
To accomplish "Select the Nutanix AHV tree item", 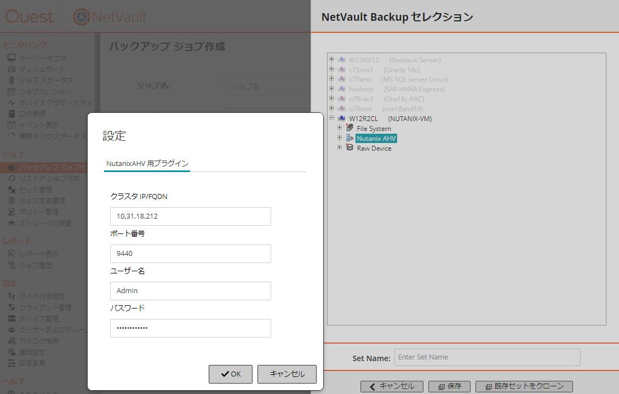I will point(376,139).
